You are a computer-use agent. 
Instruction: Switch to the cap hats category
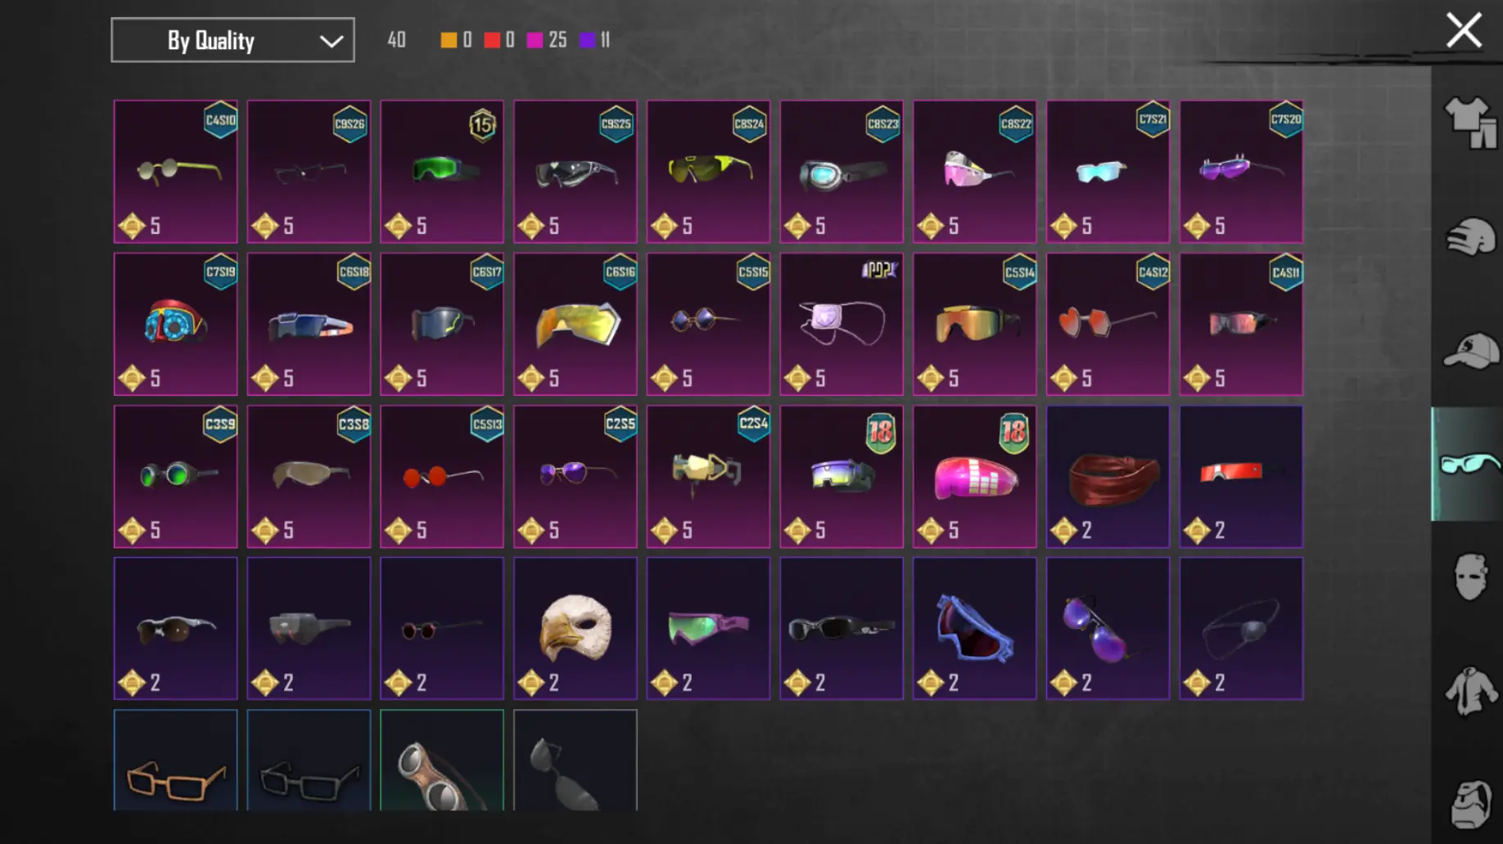1470,351
